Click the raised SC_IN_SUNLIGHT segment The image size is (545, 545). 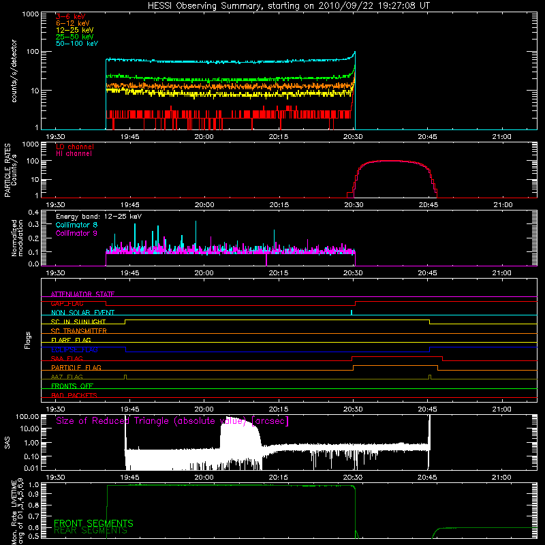(x=277, y=320)
